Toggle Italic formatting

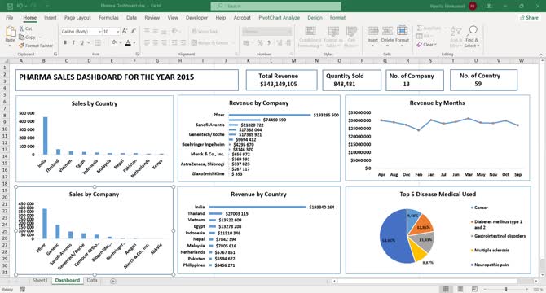73,42
